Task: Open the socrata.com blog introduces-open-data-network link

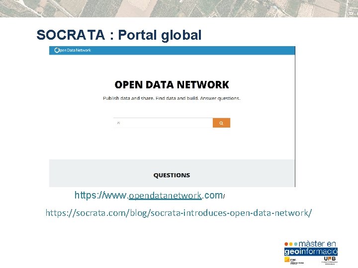Action: pyautogui.click(x=179, y=213)
